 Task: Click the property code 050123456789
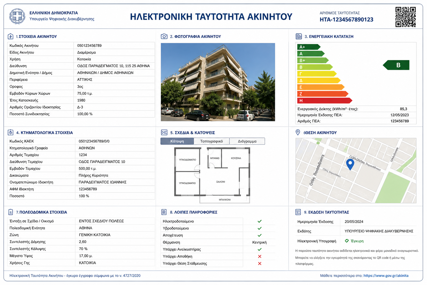click(x=89, y=45)
